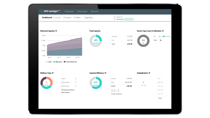Screen dimensions: 210x118
Task: Click the 7:1+ deduplication range
Action: pos(159,78)
